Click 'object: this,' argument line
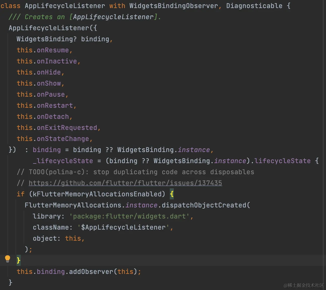The height and width of the screenshot is (290, 326). pos(59,238)
